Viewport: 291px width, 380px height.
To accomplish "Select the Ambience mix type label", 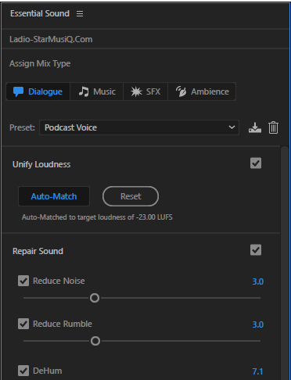I will [x=210, y=91].
